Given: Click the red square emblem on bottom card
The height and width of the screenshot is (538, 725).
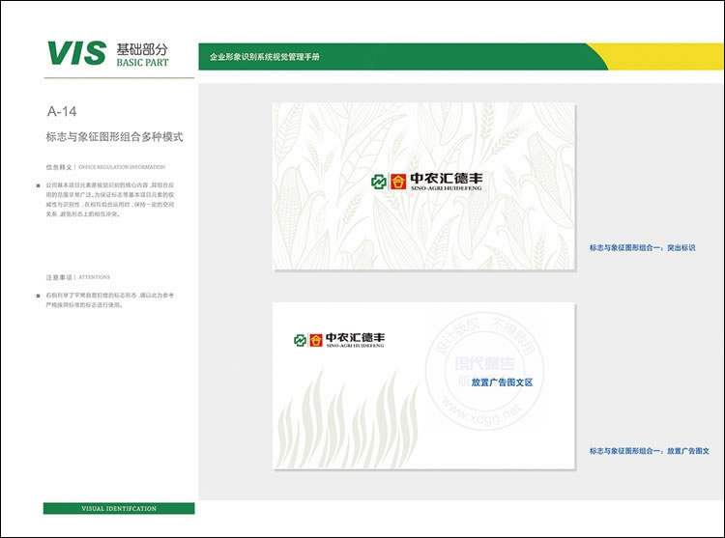Looking at the screenshot, I should click(315, 339).
